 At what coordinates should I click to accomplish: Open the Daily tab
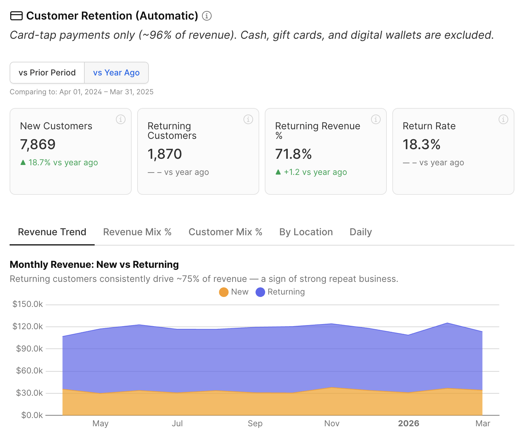360,232
